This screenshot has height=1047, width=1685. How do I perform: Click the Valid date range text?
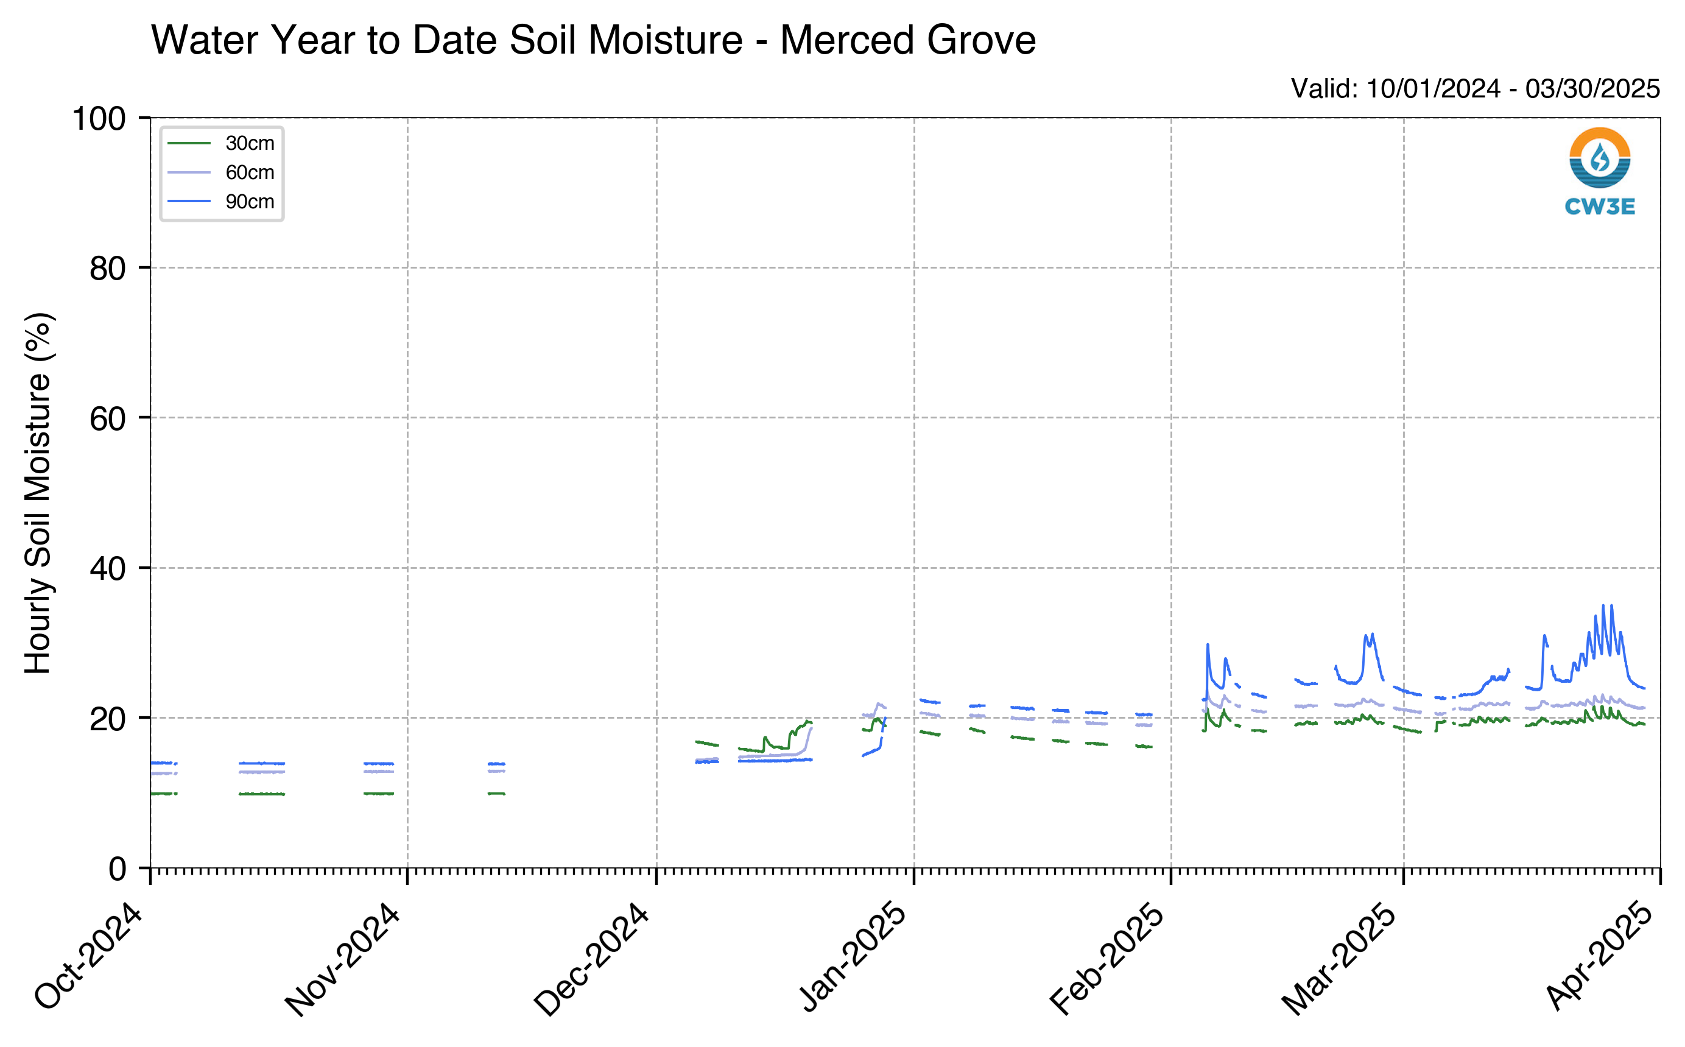pyautogui.click(x=1476, y=89)
